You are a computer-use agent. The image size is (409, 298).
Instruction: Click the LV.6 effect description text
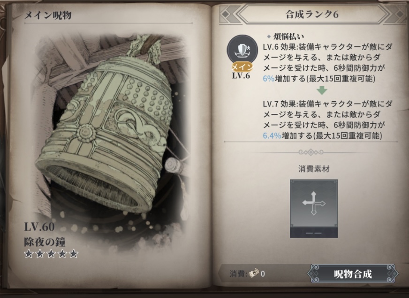coord(327,63)
